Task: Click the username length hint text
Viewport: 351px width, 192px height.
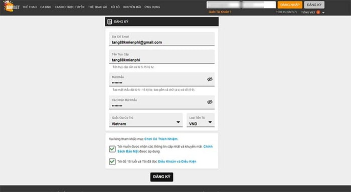Action: click(133, 67)
